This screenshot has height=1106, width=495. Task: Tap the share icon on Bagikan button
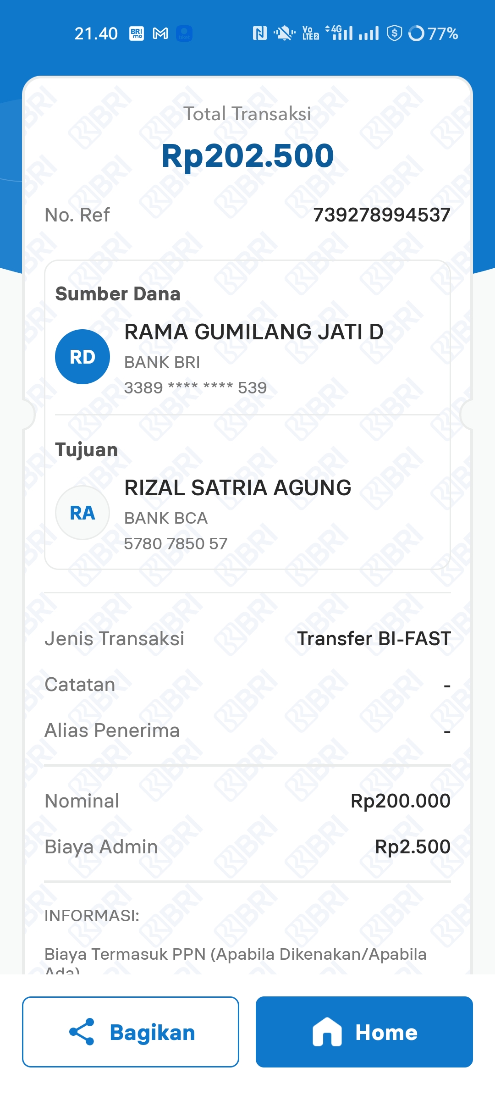pyautogui.click(x=82, y=1032)
